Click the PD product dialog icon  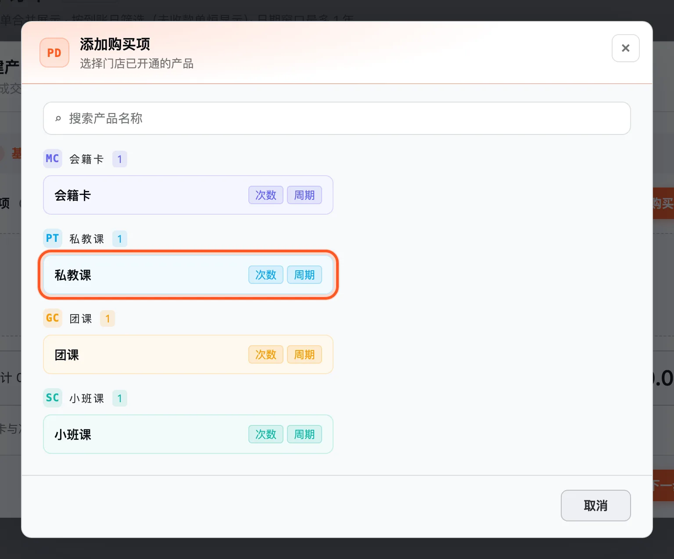[x=54, y=53]
